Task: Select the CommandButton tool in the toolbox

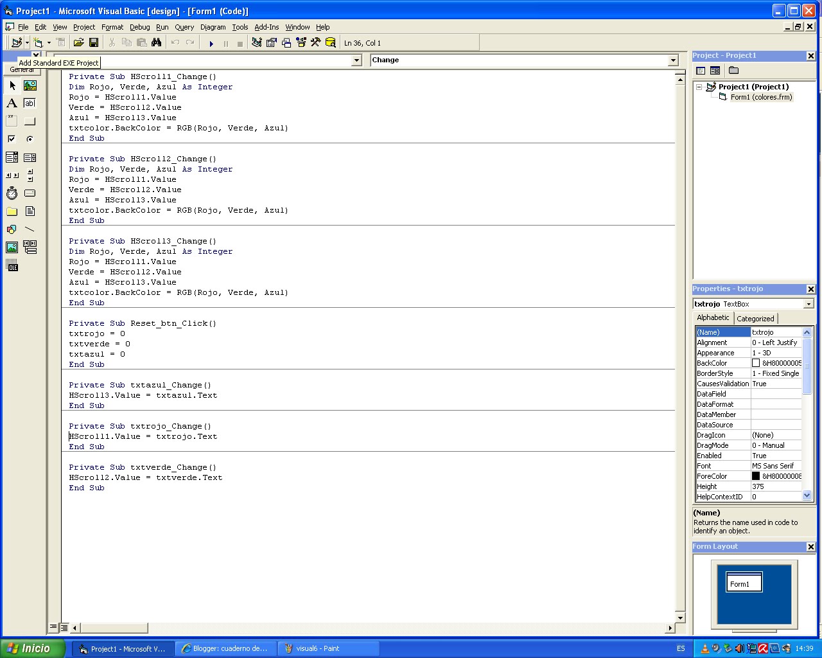Action: [30, 121]
